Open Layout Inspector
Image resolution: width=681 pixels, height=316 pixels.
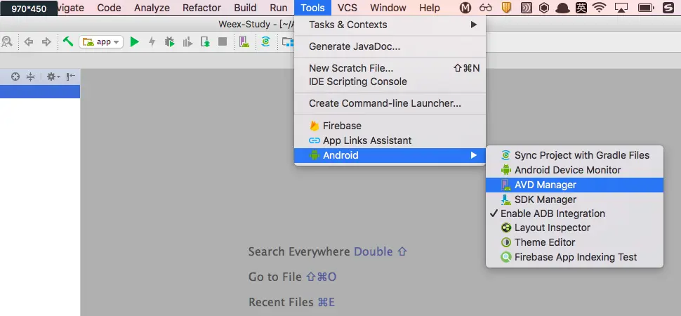pyautogui.click(x=574, y=228)
